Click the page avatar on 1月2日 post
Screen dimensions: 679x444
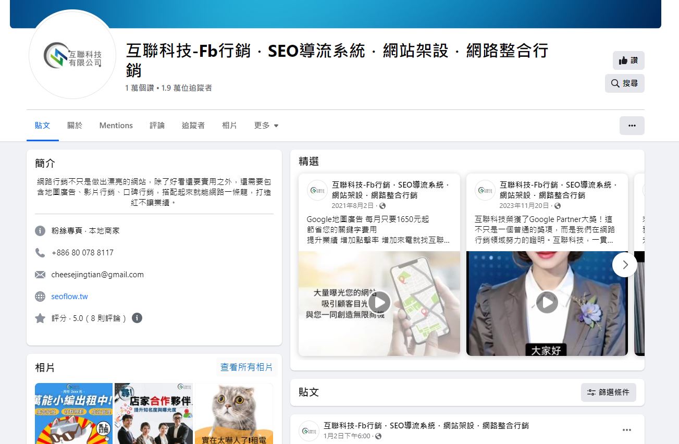[x=309, y=431]
